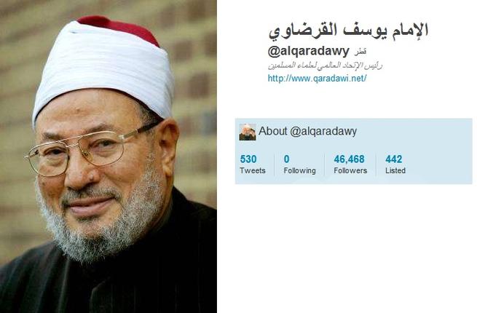Click @alqaradawy in the About heading
This screenshot has height=313, width=477.
point(323,132)
